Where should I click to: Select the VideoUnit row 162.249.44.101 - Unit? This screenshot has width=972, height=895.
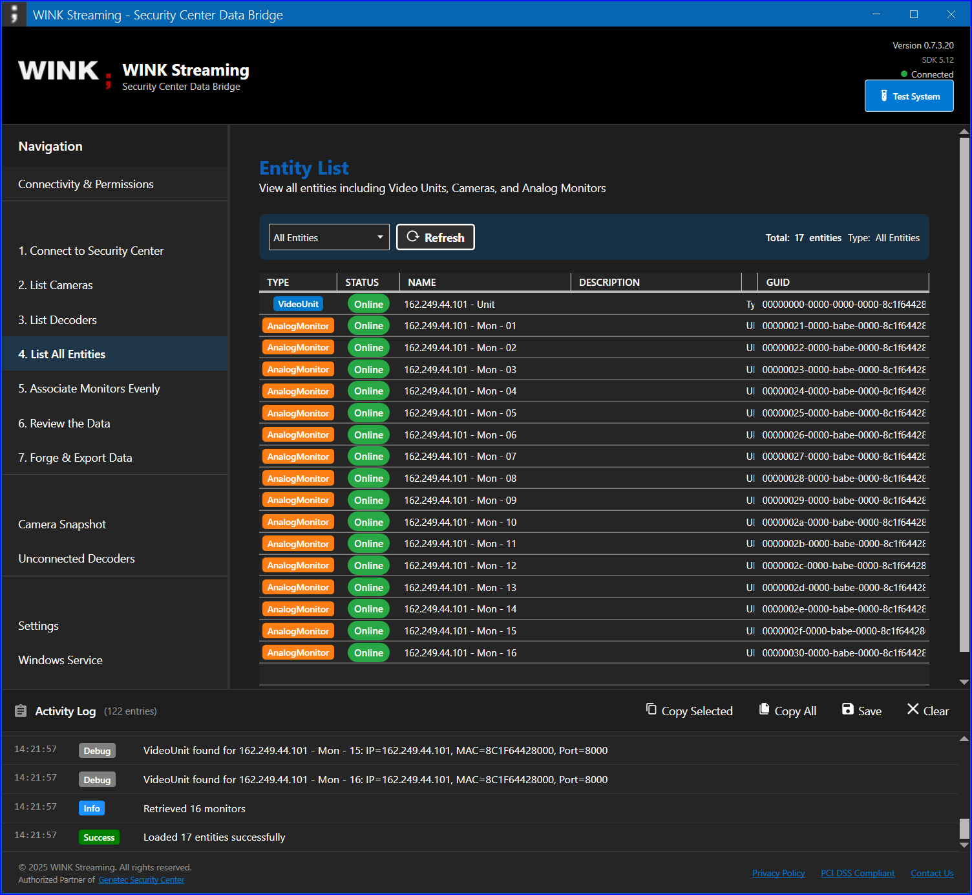(x=594, y=304)
